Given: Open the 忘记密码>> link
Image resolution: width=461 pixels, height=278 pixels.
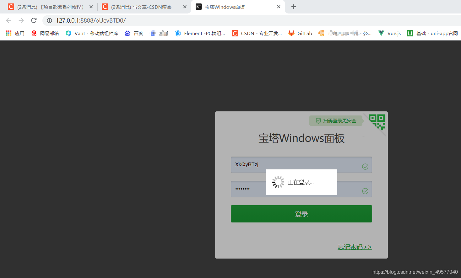Looking at the screenshot, I should [355, 247].
